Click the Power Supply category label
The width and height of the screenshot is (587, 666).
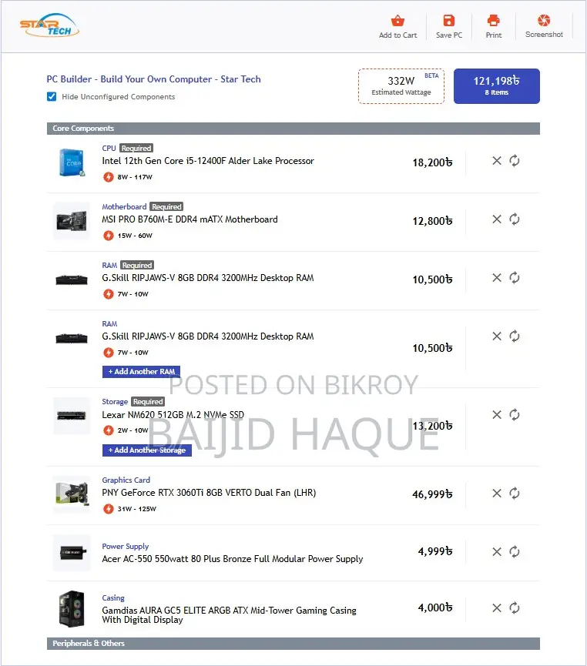click(x=126, y=547)
